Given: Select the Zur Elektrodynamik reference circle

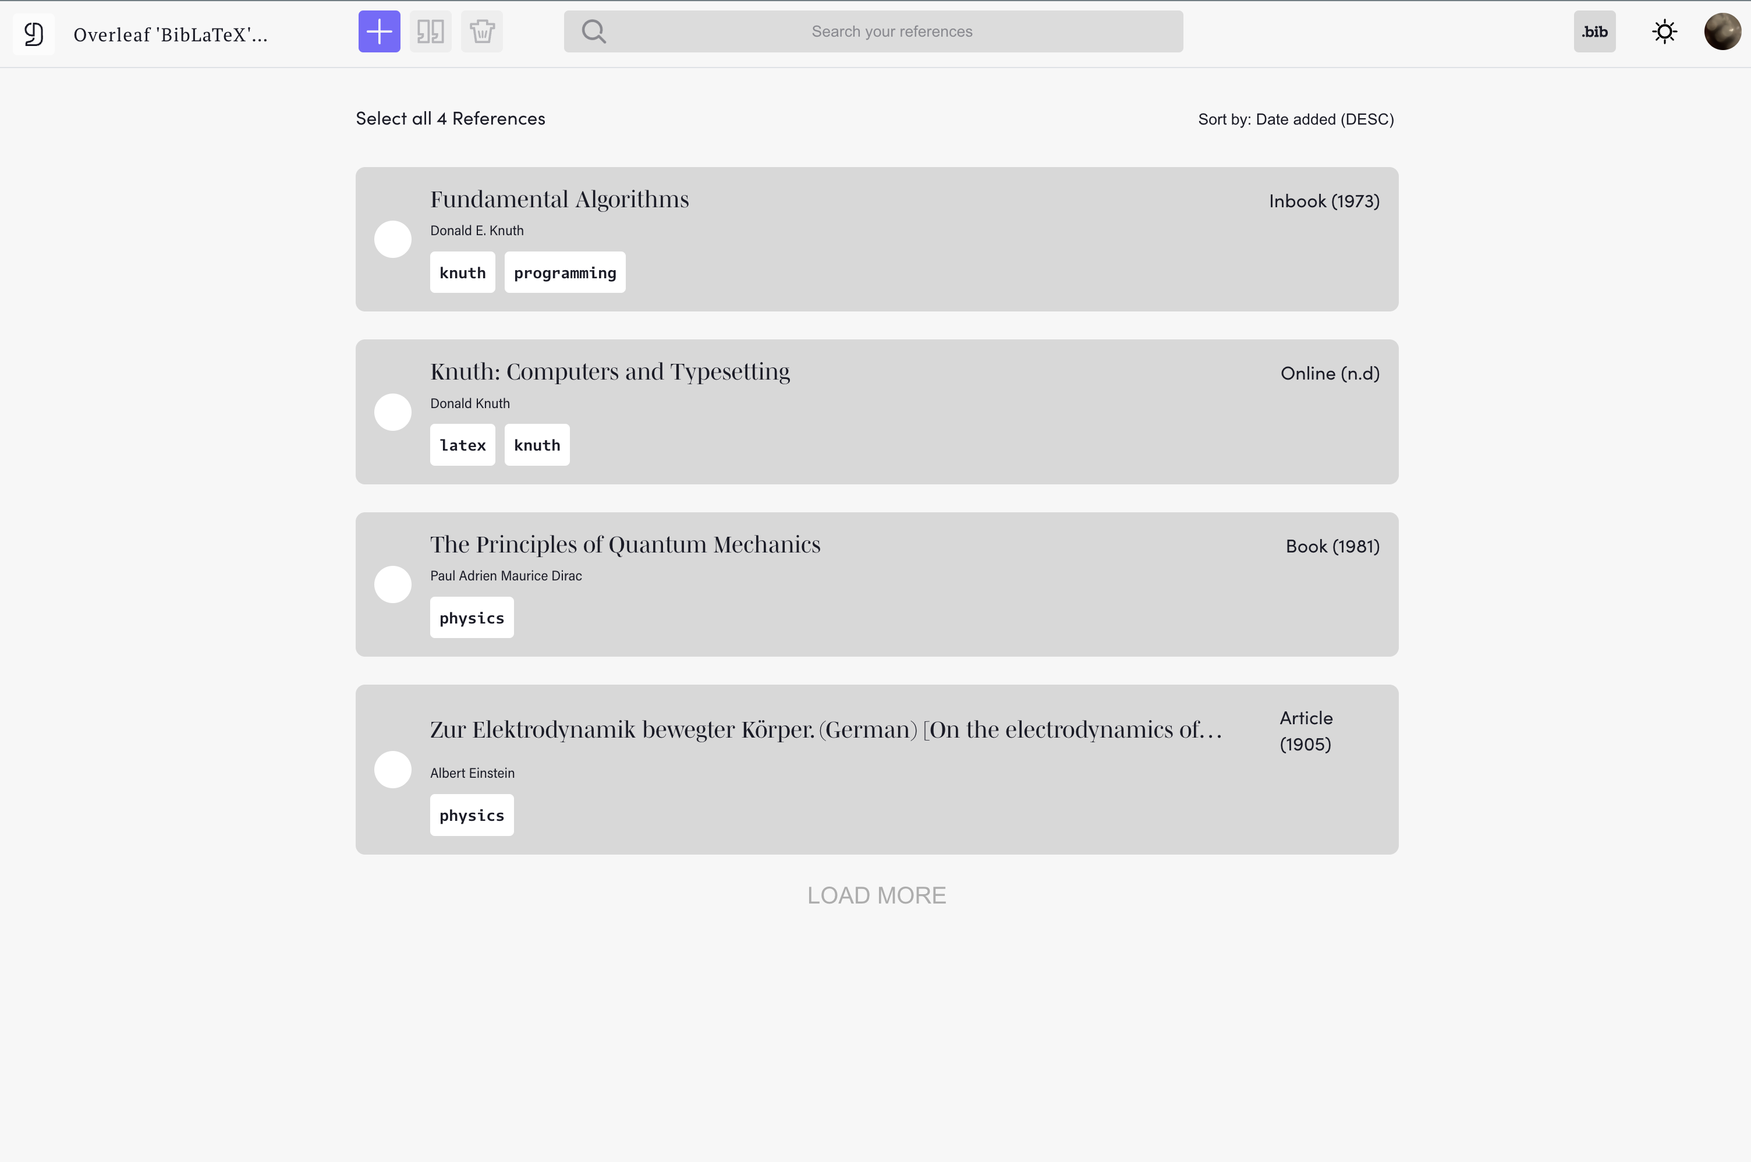Looking at the screenshot, I should [x=393, y=770].
